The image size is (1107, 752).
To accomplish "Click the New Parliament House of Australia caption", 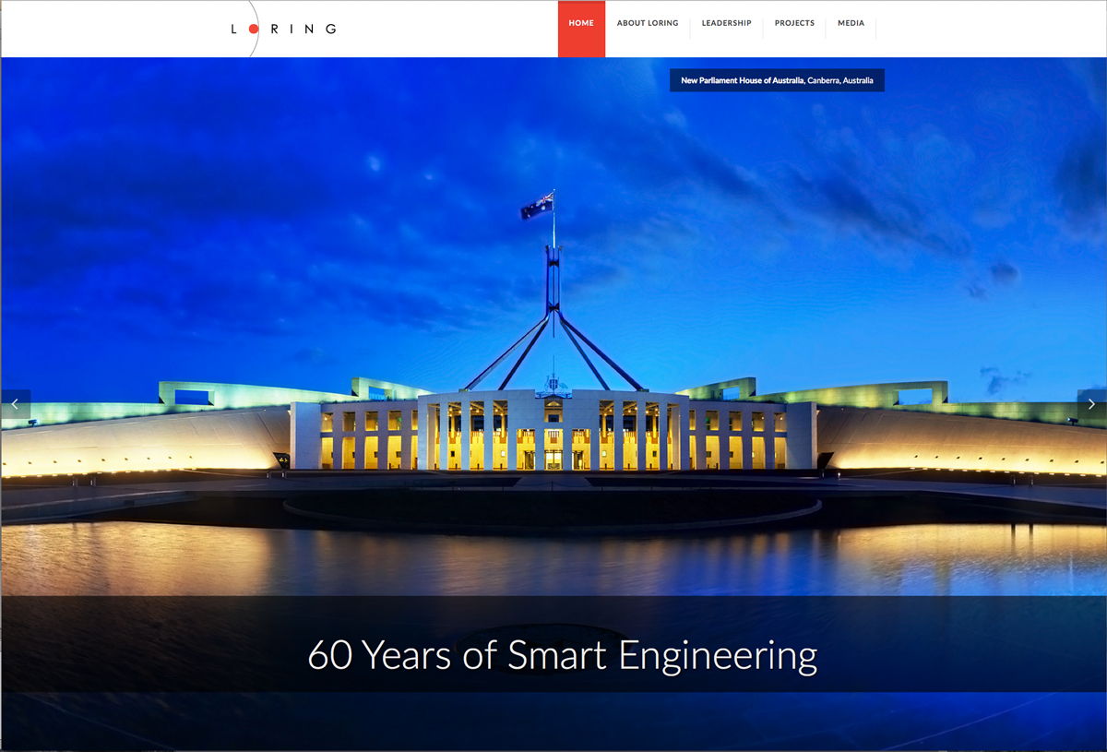I will [777, 80].
